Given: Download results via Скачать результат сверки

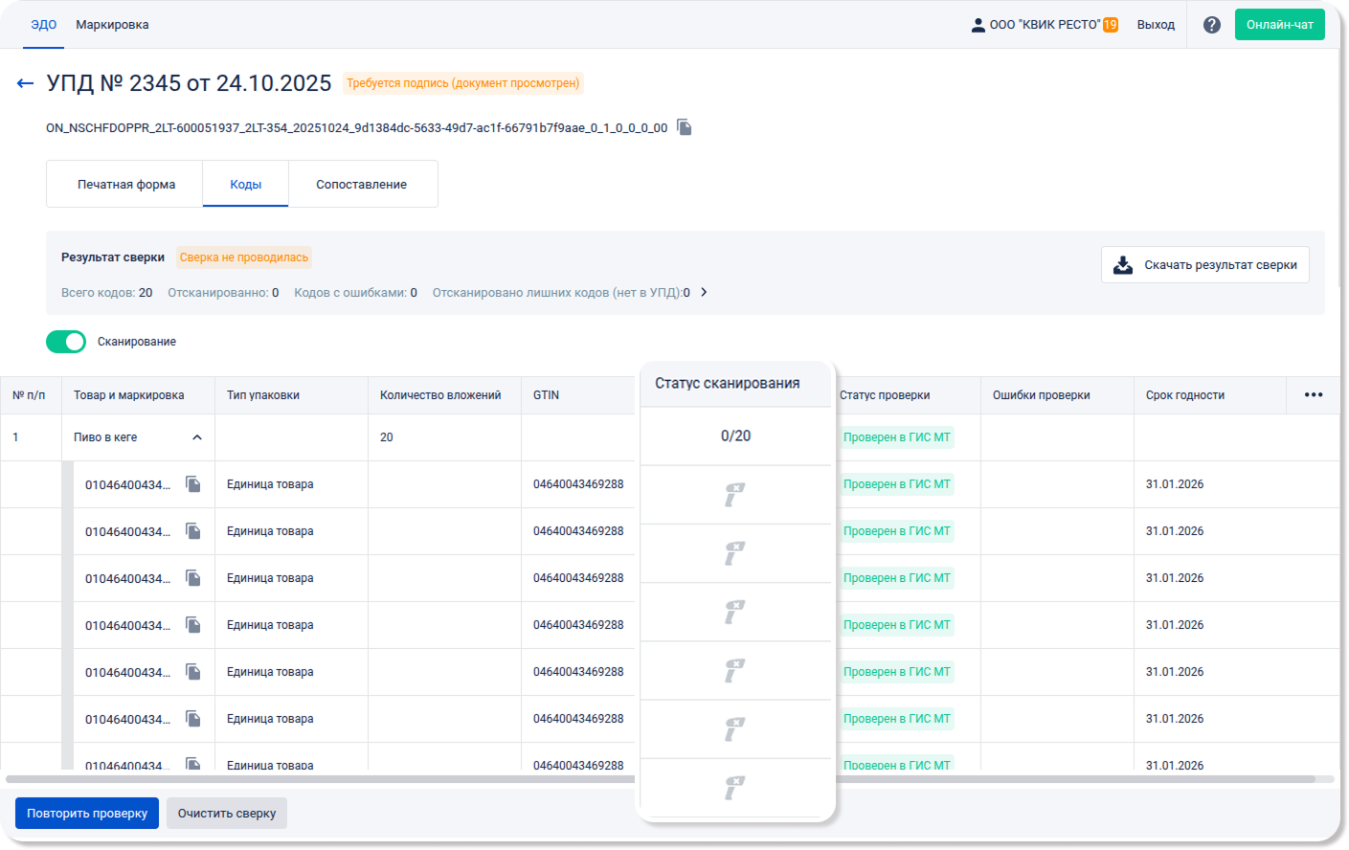Looking at the screenshot, I should coord(1205,265).
